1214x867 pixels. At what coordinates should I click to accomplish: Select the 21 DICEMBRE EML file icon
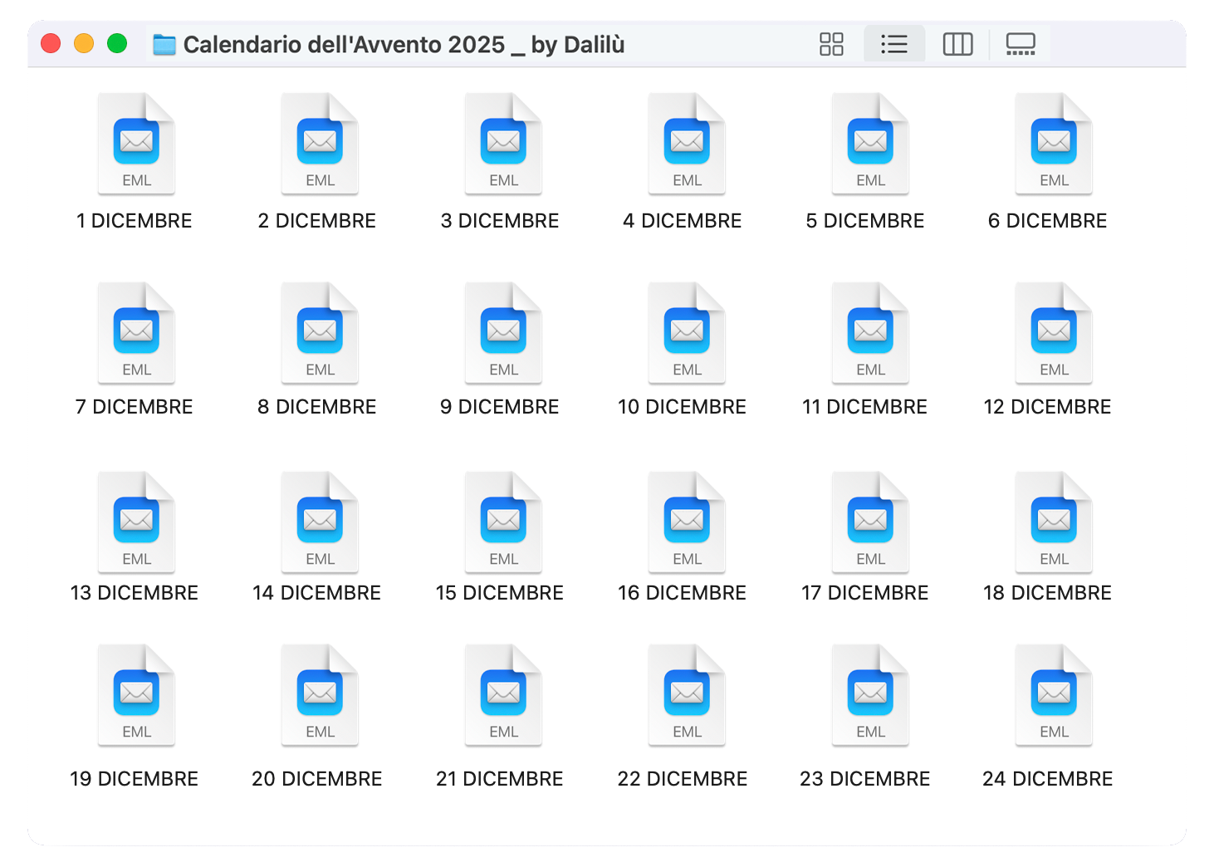[x=504, y=695]
